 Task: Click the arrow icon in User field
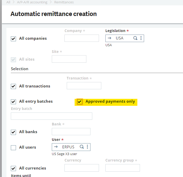[56, 147]
